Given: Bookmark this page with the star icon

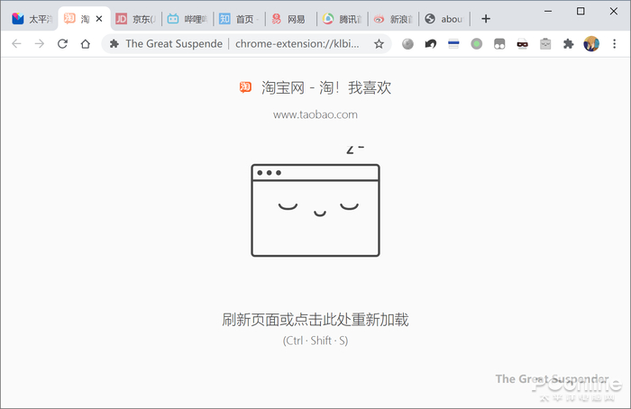Looking at the screenshot, I should [379, 44].
